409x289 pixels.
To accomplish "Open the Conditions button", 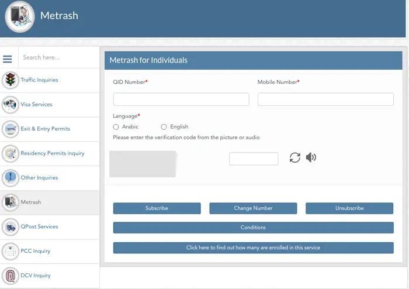I will point(253,228).
